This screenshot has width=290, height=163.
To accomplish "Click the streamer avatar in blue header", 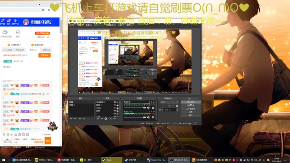I will point(26,22).
